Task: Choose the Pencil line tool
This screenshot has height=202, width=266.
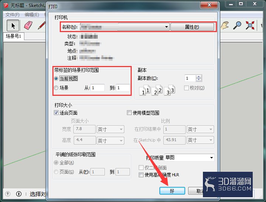Action: click(42, 25)
